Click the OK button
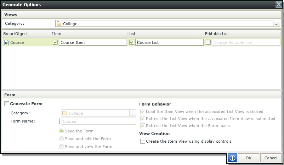The height and width of the screenshot is (165, 284). [249, 158]
